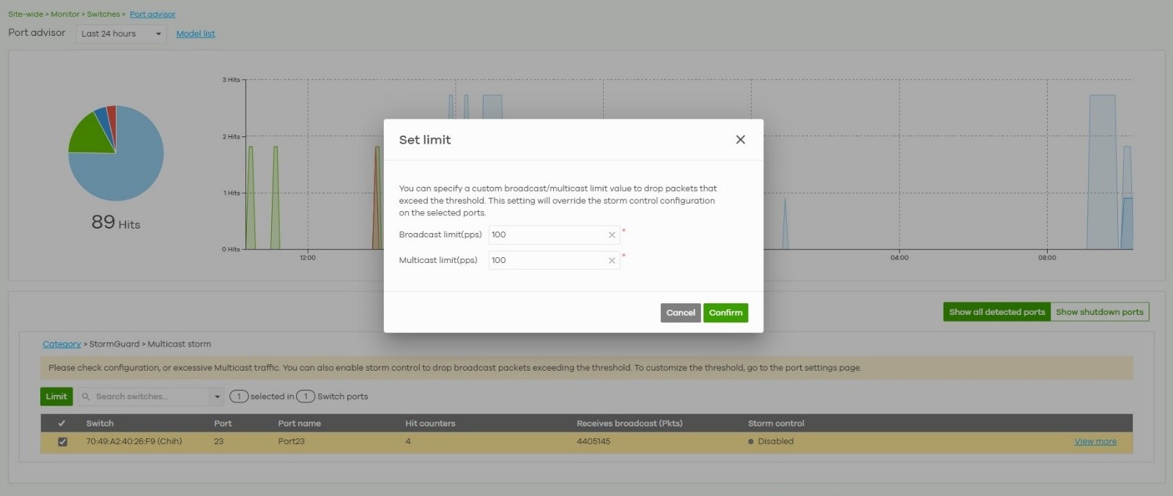1173x496 pixels.
Task: Confirm the limit settings
Action: click(x=725, y=313)
